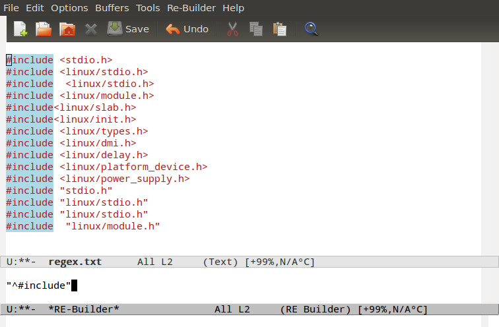Click the Open file folder icon
Screen dimensions: 499x327
[x=43, y=29]
